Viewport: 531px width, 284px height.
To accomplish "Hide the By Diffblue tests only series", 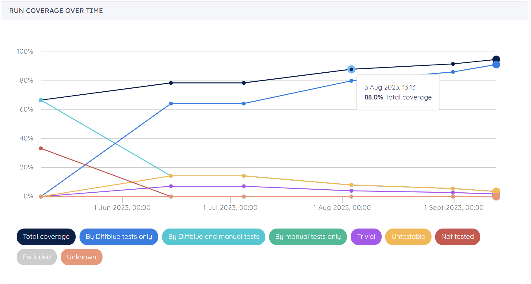I will point(119,237).
